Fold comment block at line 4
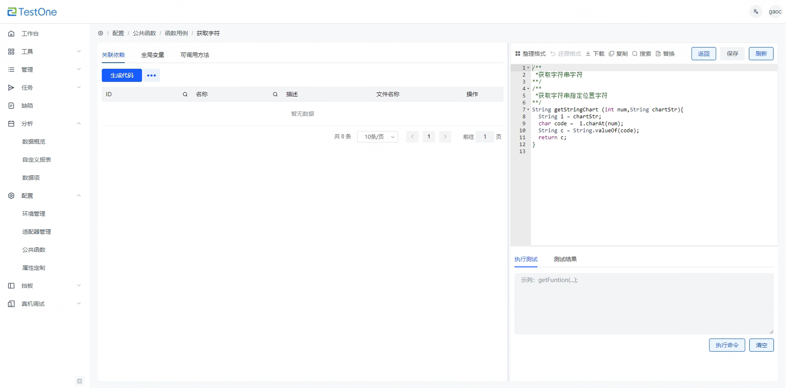786x388 pixels. pos(528,88)
